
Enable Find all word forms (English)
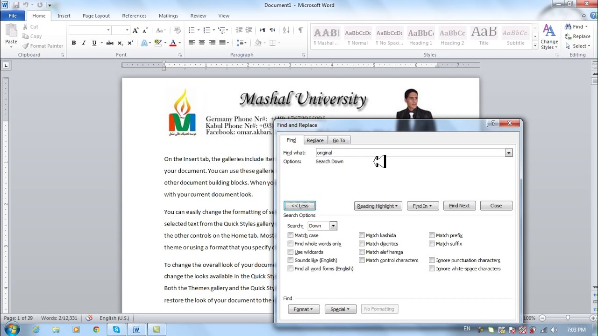coord(291,269)
